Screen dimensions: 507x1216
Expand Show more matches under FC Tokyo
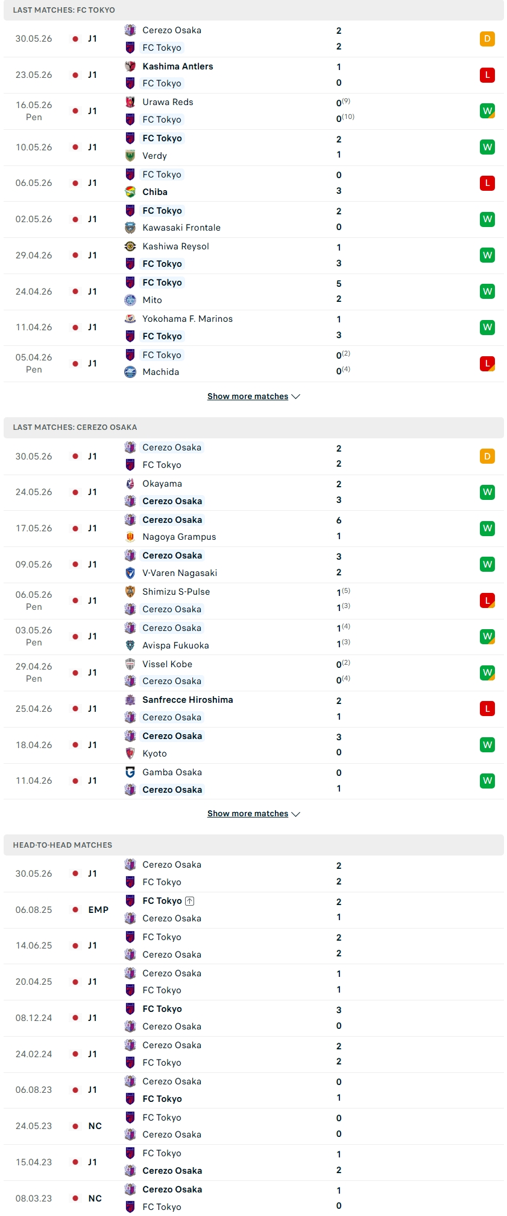[x=248, y=397]
